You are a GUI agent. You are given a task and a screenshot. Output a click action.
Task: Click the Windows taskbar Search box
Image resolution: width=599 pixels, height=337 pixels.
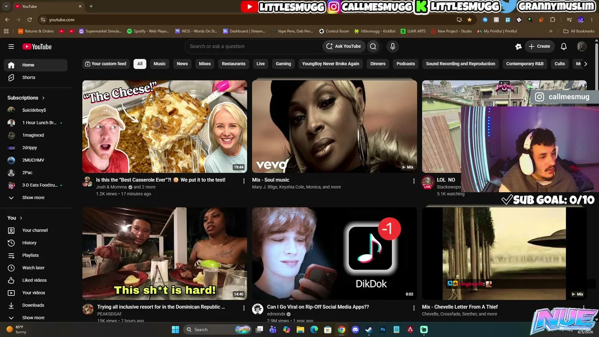(218, 330)
